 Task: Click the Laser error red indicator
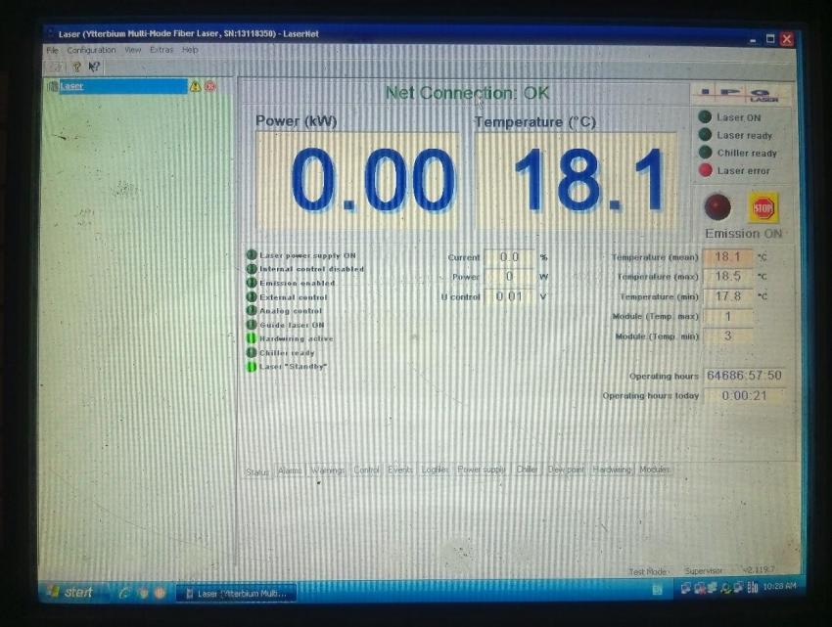(x=705, y=170)
